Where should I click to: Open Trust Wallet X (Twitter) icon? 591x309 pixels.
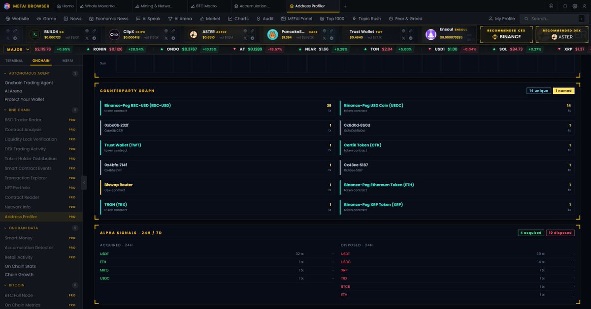point(403,38)
